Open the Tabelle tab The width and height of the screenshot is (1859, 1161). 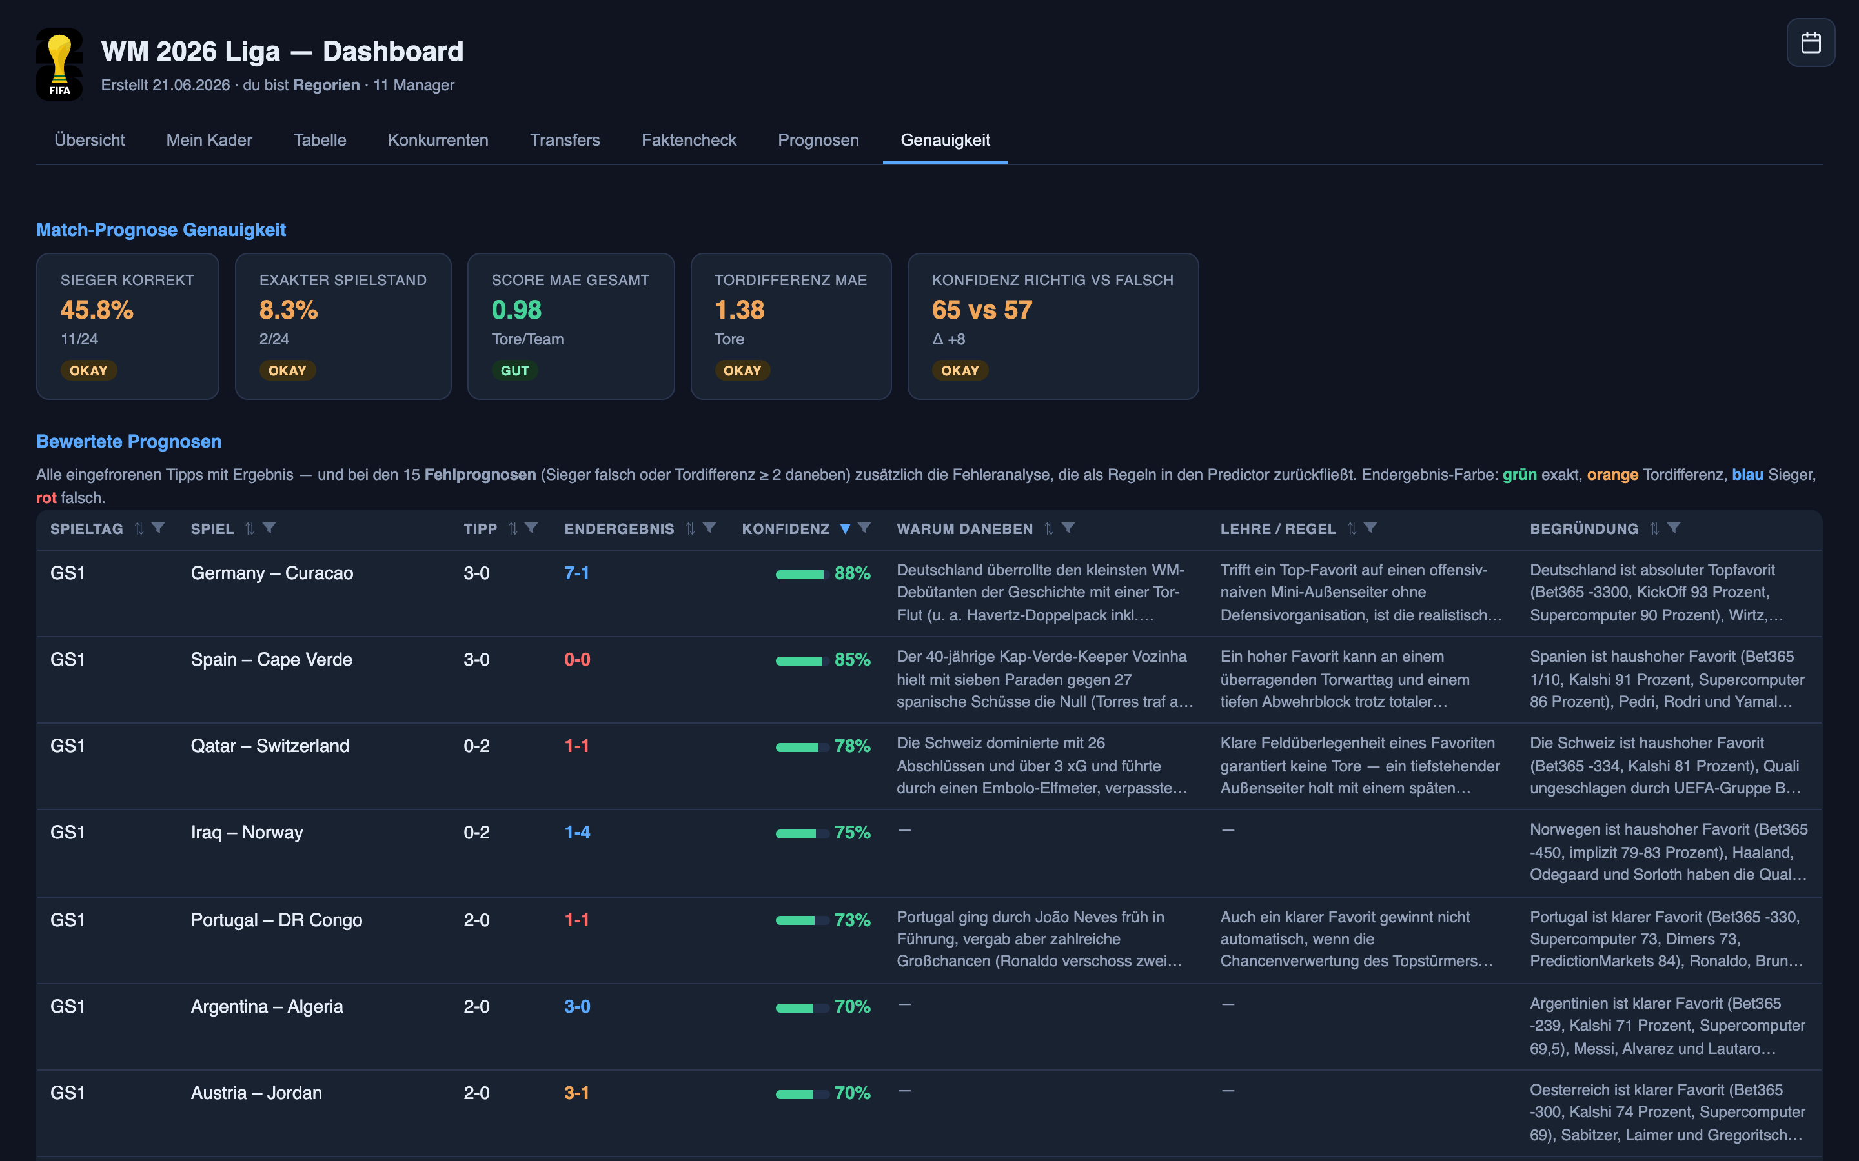[x=320, y=140]
